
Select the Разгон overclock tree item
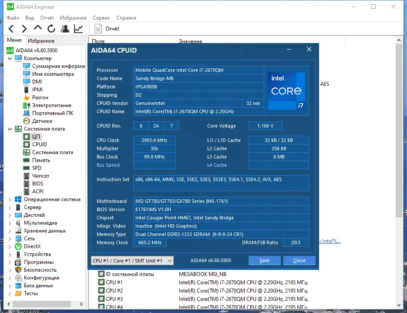(40, 98)
